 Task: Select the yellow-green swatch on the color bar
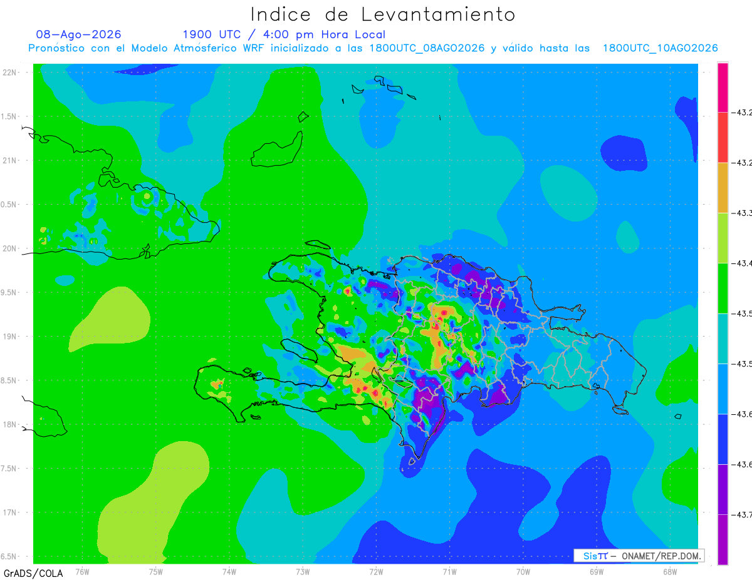pyautogui.click(x=723, y=238)
